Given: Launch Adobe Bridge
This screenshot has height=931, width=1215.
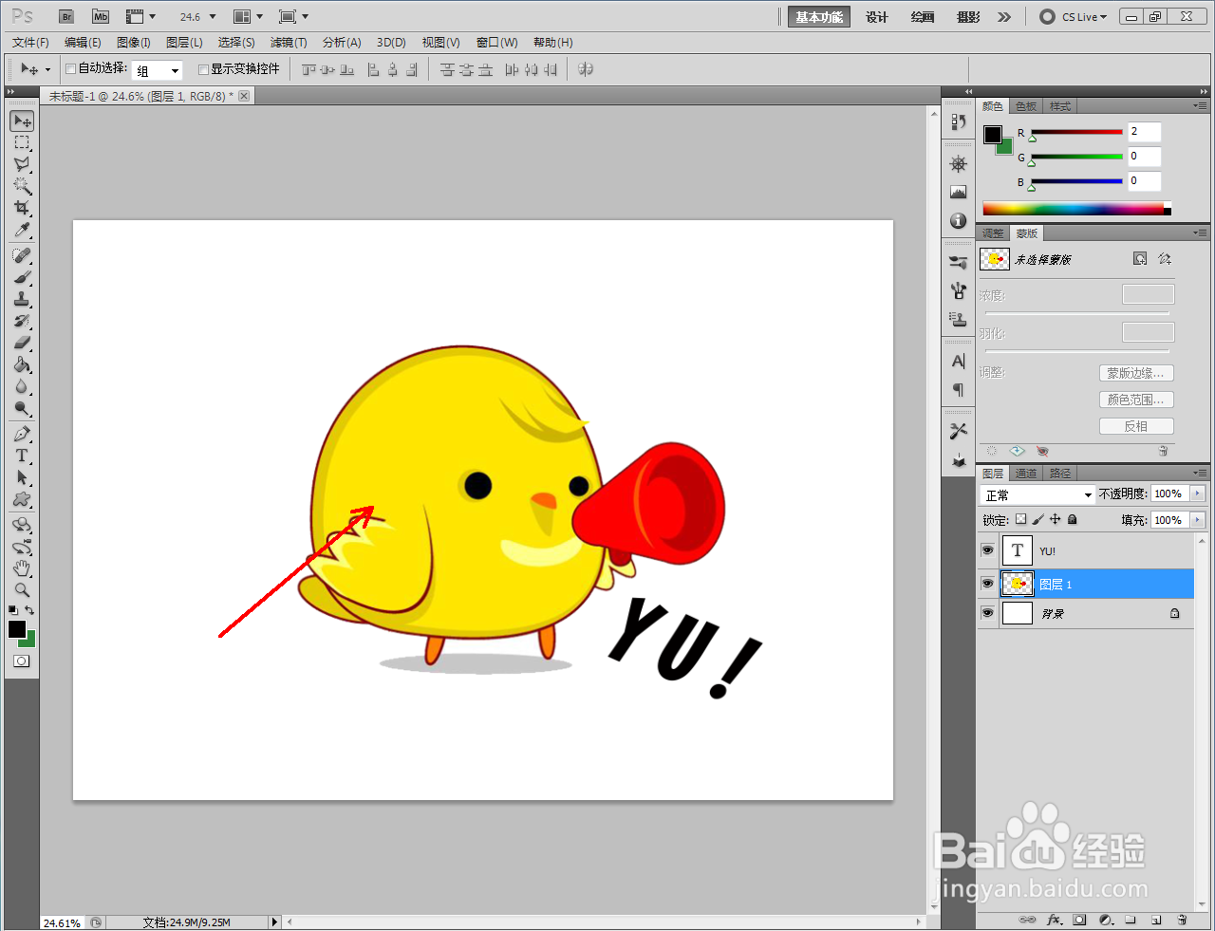Looking at the screenshot, I should pyautogui.click(x=66, y=17).
